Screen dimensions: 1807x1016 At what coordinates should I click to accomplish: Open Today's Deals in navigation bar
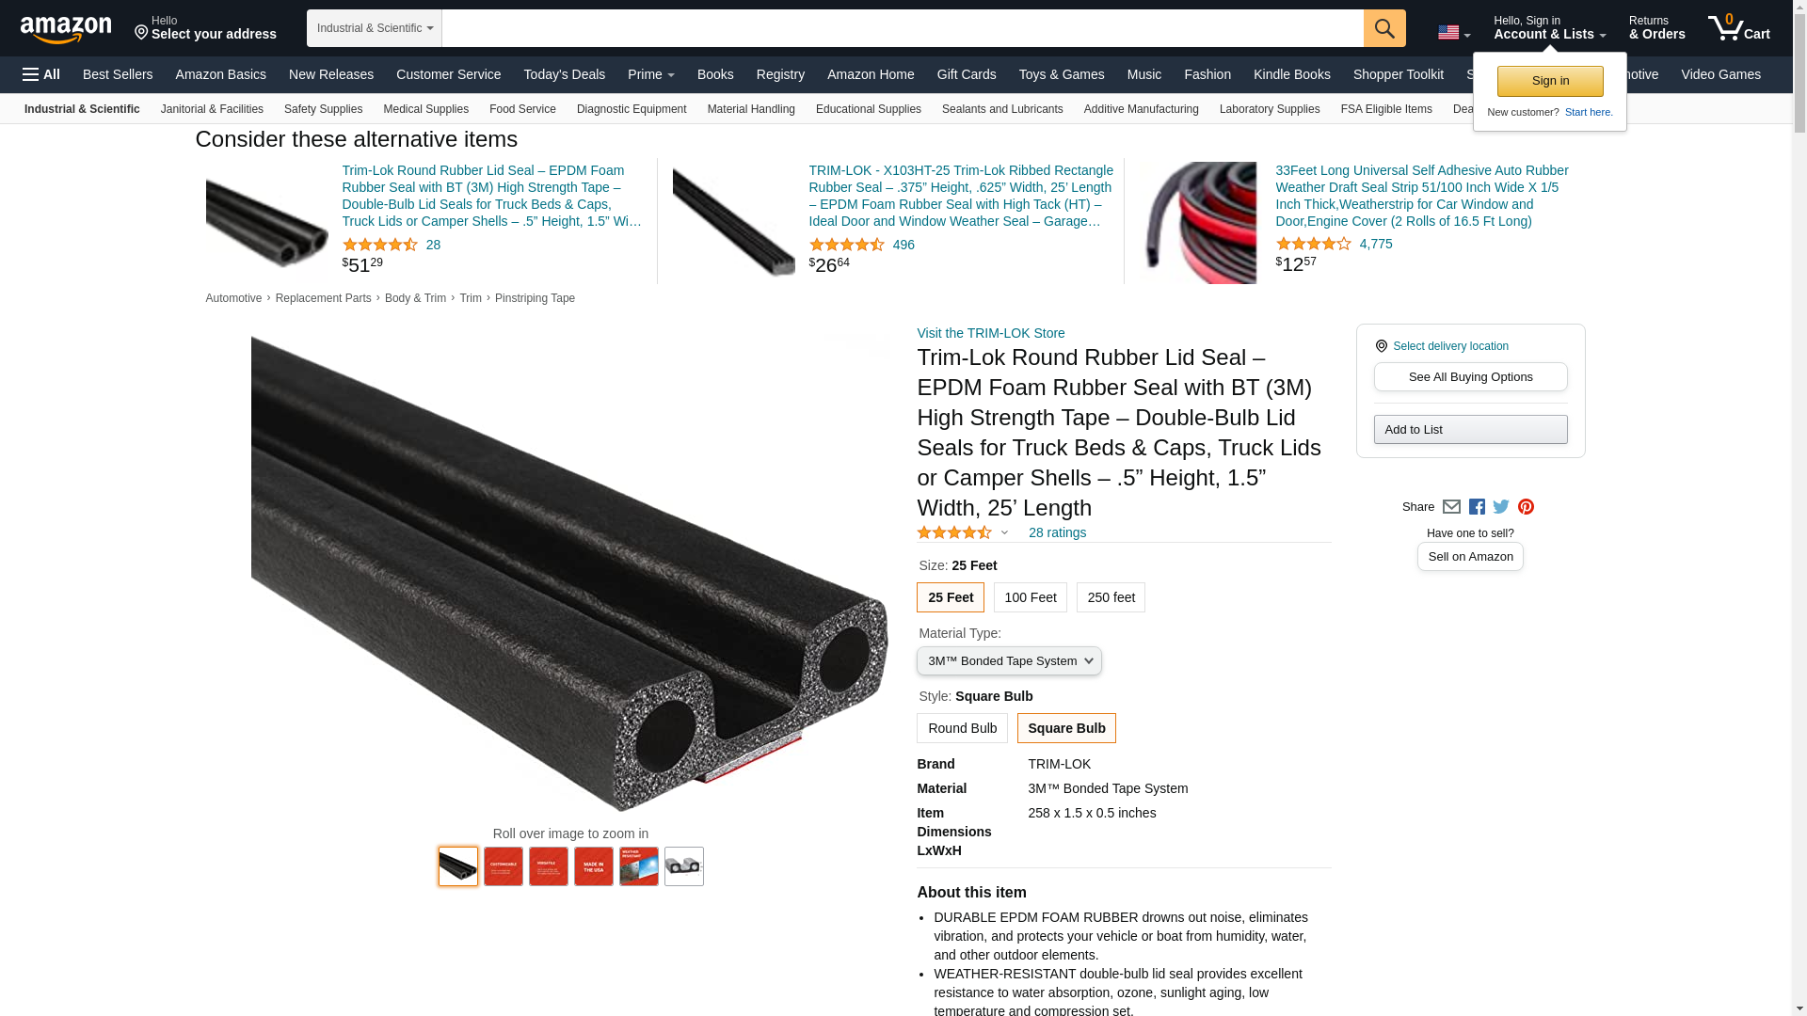565,74
